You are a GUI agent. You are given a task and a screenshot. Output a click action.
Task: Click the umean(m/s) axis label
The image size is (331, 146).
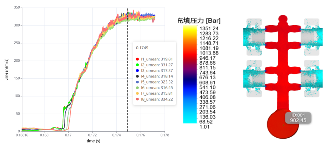(7, 70)
